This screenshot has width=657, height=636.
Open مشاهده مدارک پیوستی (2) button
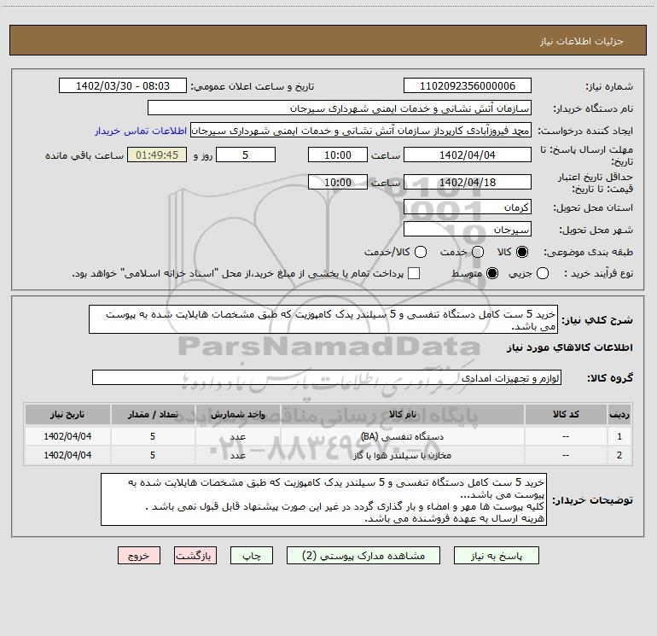click(x=363, y=556)
